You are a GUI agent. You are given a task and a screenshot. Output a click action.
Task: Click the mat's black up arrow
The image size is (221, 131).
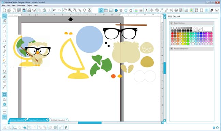(x=71, y=19)
